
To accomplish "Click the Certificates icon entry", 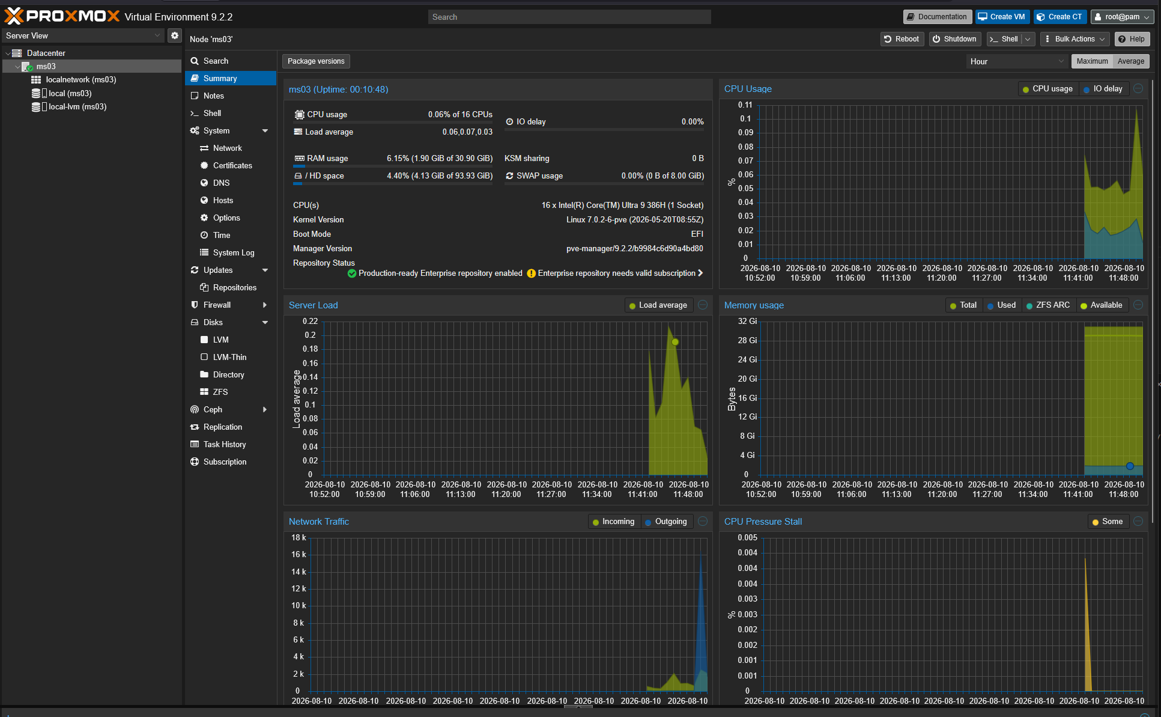I will [x=204, y=165].
